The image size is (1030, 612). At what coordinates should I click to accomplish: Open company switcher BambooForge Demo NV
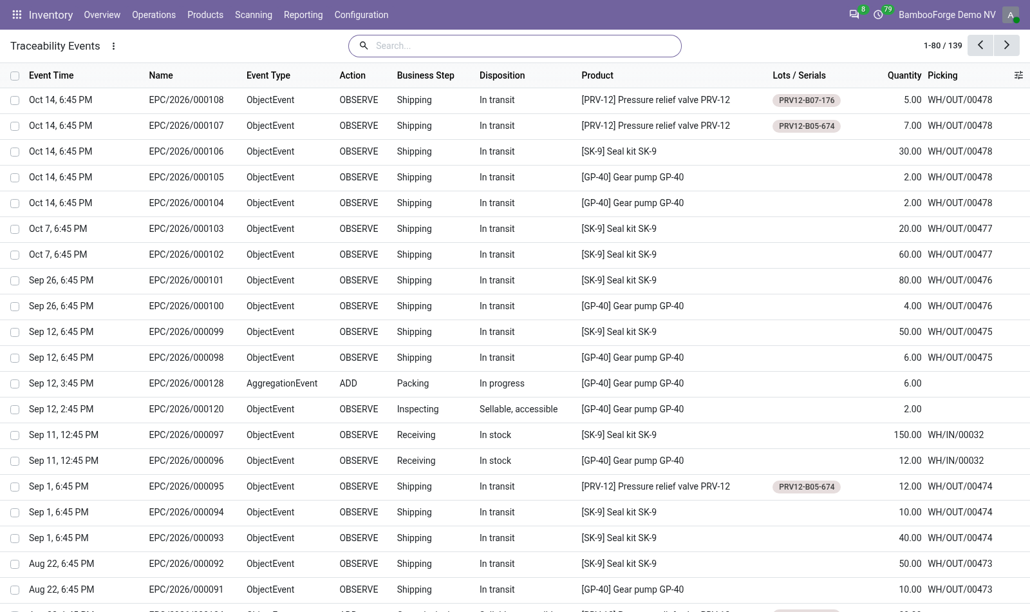coord(947,15)
